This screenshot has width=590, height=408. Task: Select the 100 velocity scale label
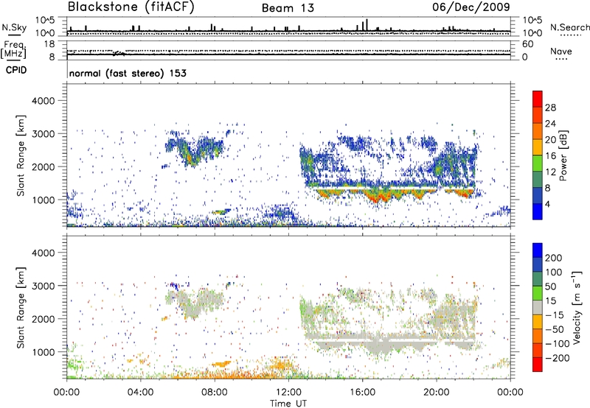[554, 272]
